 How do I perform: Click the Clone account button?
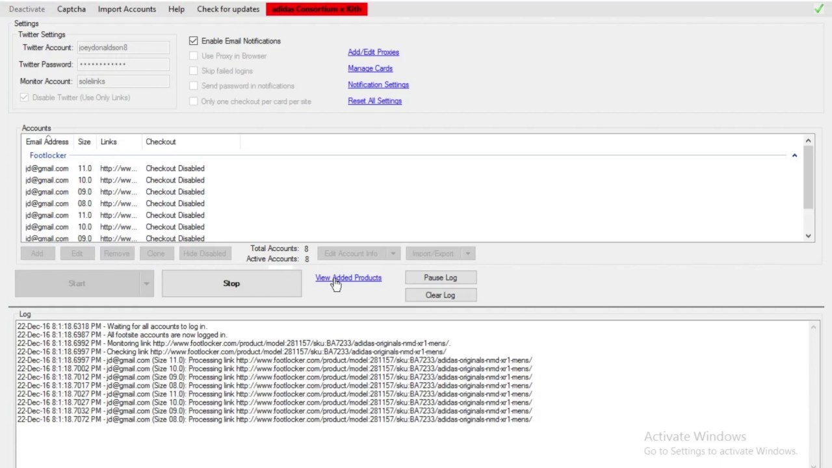point(156,253)
